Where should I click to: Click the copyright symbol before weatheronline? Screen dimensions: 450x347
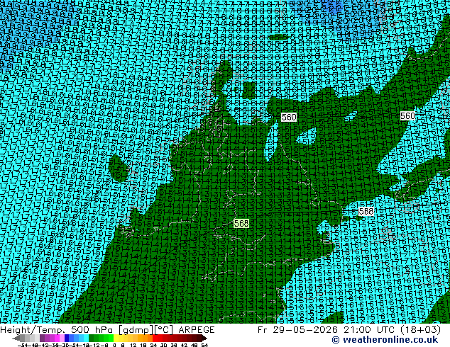(x=336, y=340)
